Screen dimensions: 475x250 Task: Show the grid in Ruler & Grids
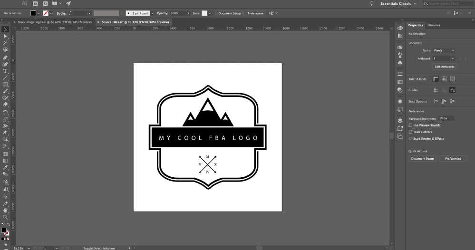pyautogui.click(x=444, y=79)
